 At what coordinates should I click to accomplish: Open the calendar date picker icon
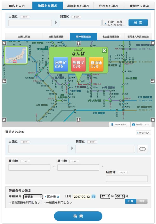pyautogui.click(x=94, y=196)
